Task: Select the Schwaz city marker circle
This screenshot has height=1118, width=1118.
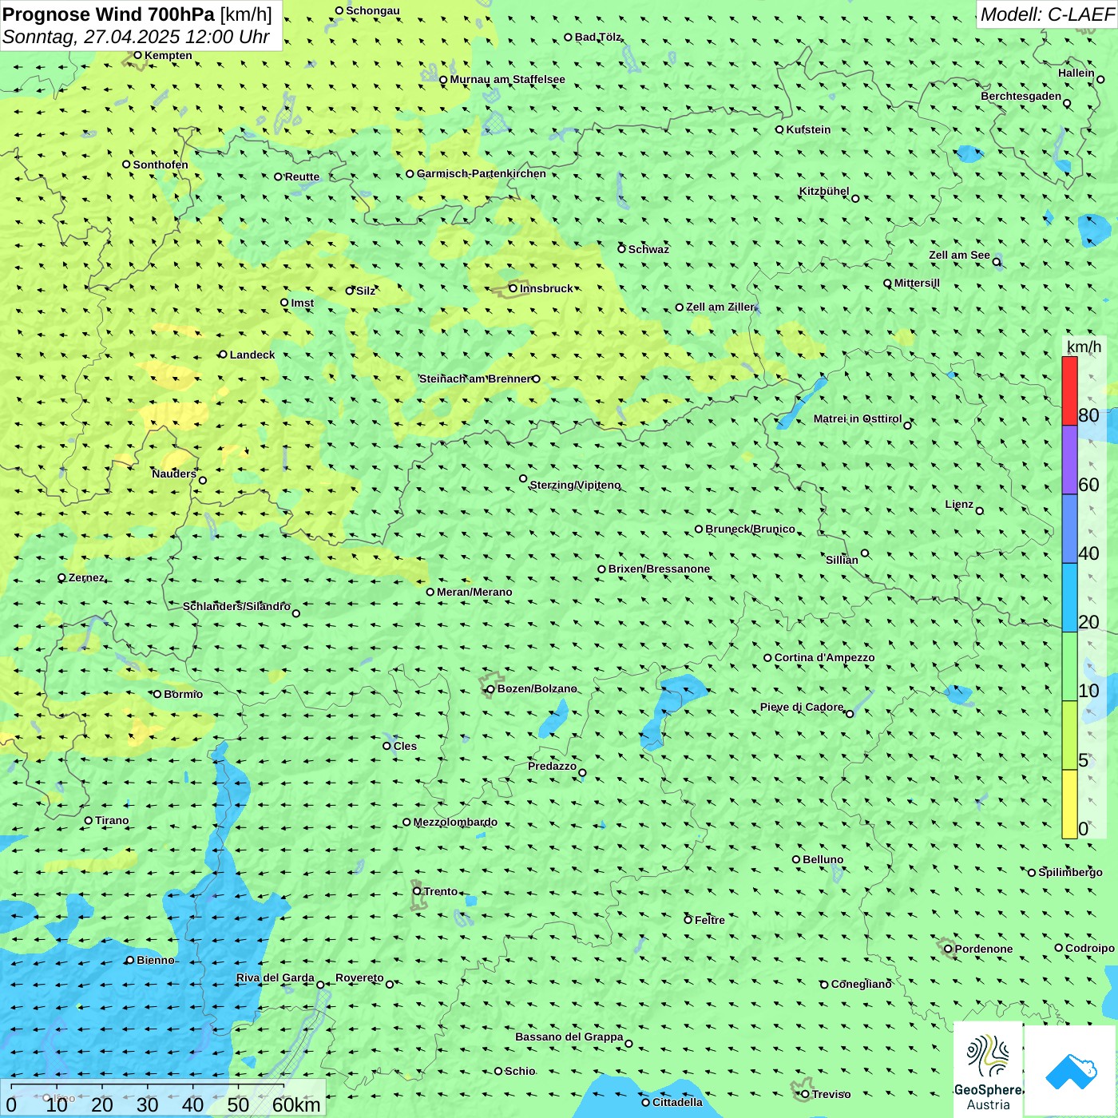Action: pos(621,249)
